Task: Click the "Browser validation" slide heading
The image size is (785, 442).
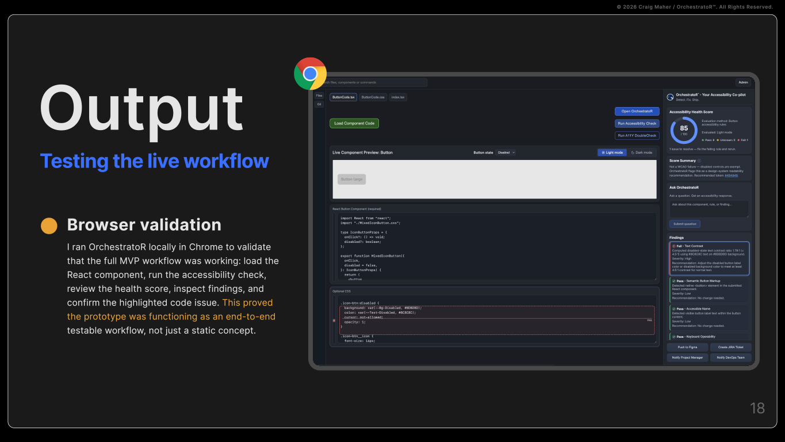Action: 144,224
